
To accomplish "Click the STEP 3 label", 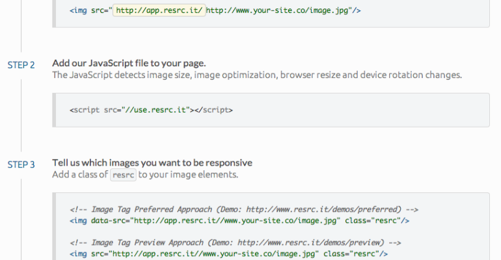I will coord(21,164).
